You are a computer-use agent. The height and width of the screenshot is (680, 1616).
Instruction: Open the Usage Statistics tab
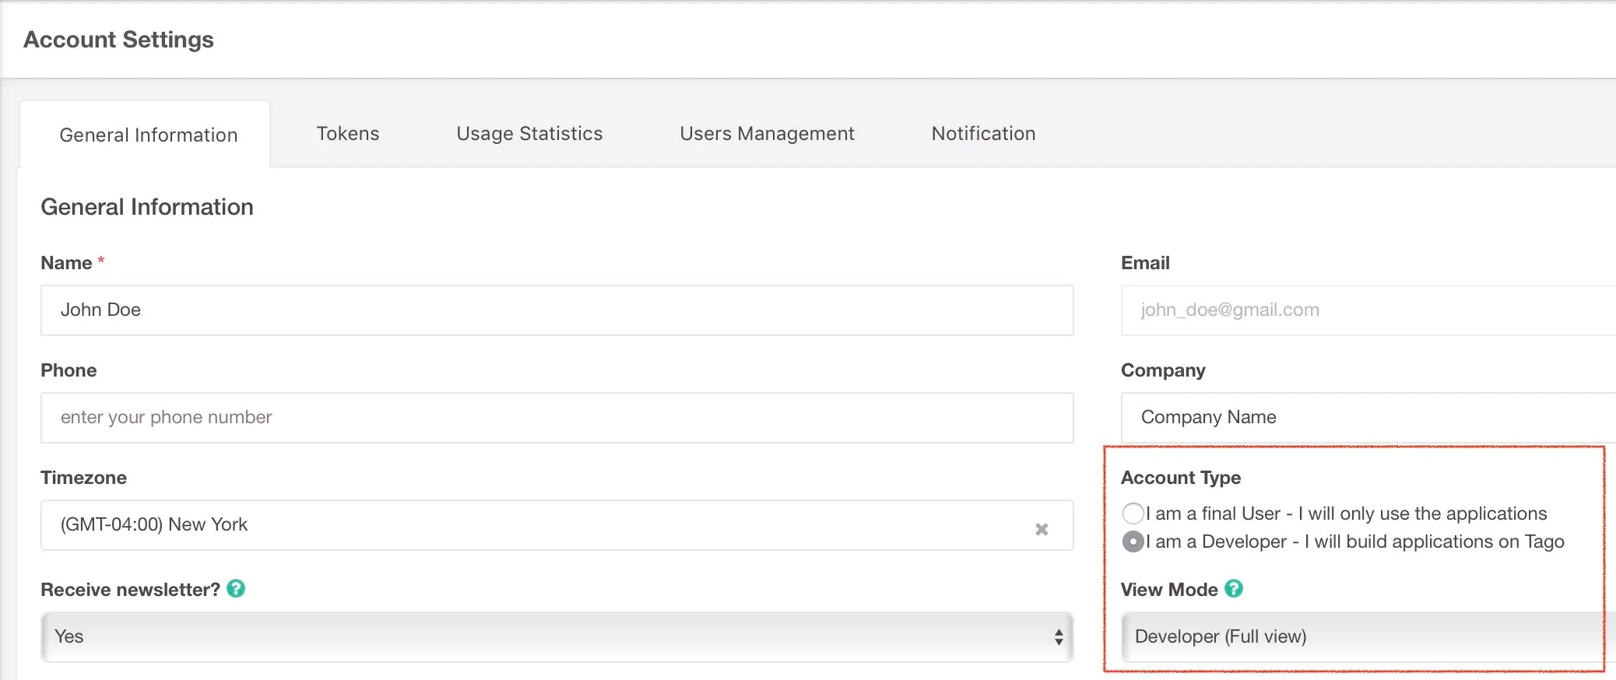[529, 134]
